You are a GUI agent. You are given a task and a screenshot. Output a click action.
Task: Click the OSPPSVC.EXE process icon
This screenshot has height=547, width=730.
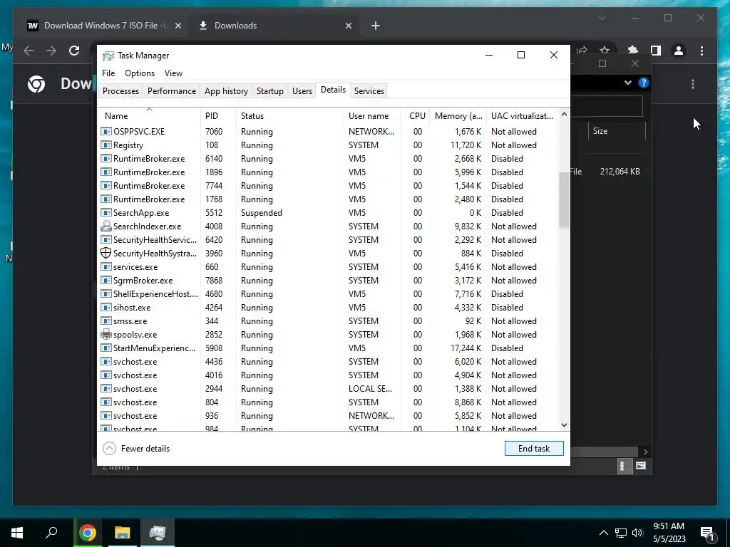click(x=106, y=132)
